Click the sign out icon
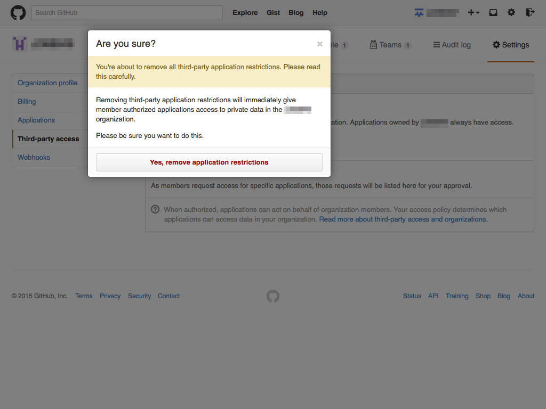Viewport: 546px width, 409px height. (529, 12)
